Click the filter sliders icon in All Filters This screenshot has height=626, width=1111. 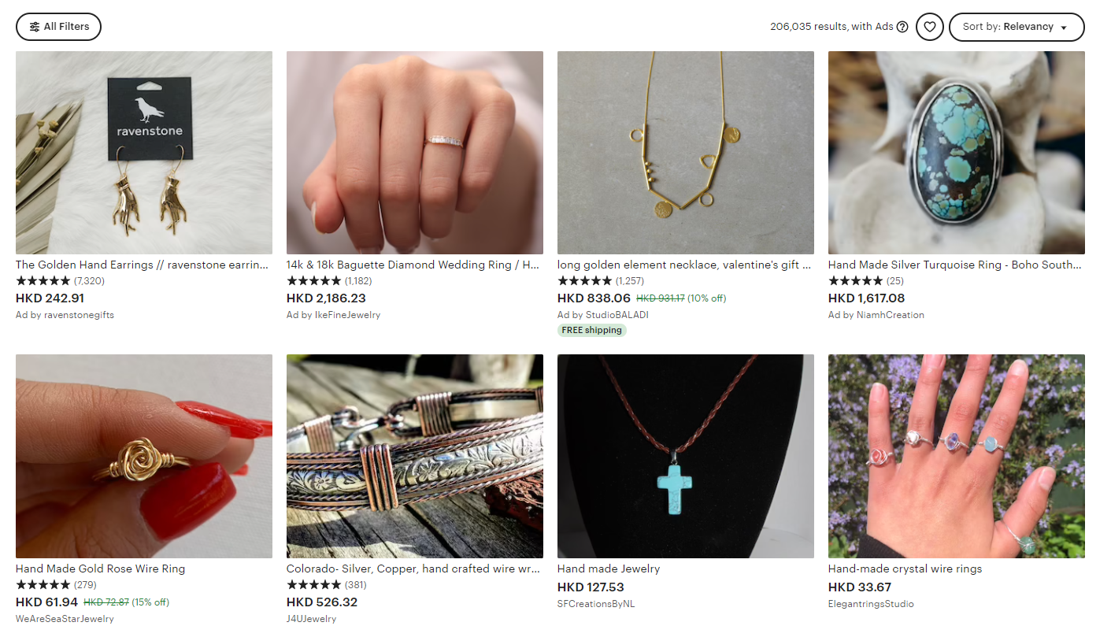pos(35,27)
